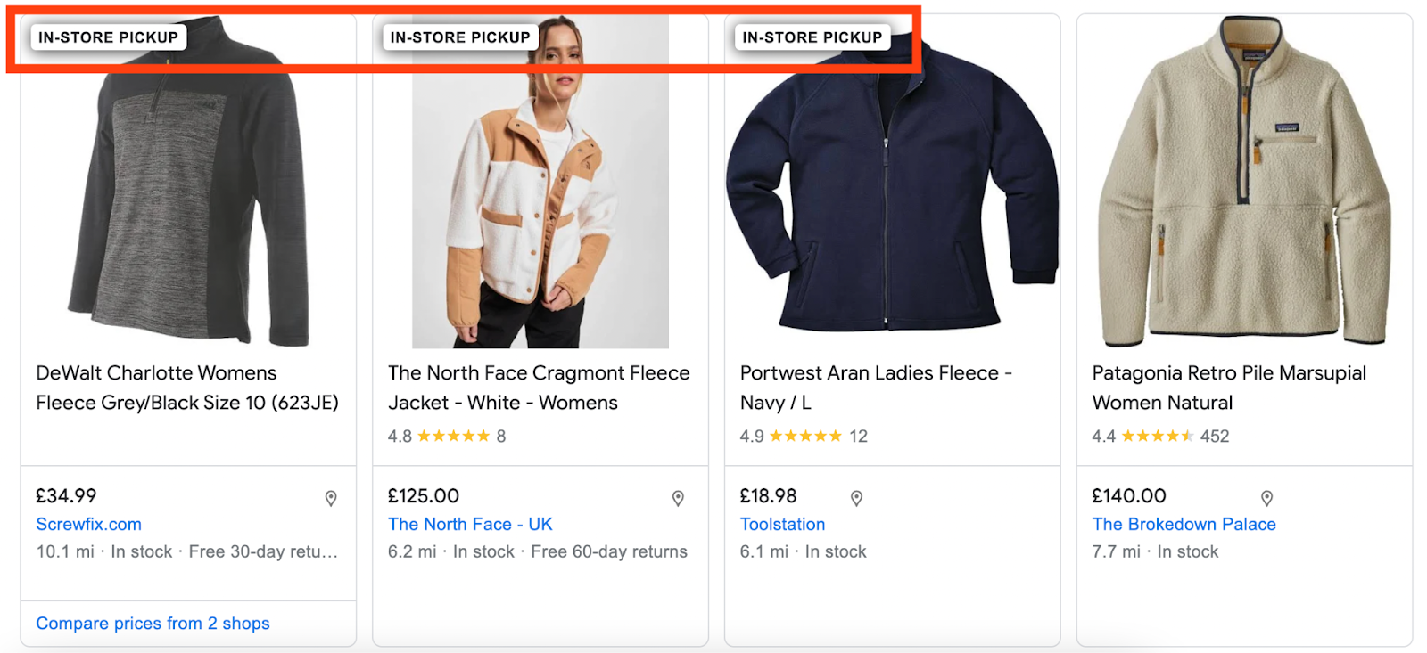
Task: Open North Face Cragmont Fleece Jacket title
Action: [x=539, y=388]
